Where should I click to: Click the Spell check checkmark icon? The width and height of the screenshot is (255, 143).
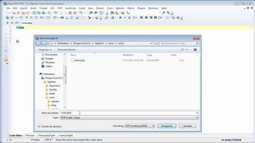pyautogui.click(x=56, y=13)
